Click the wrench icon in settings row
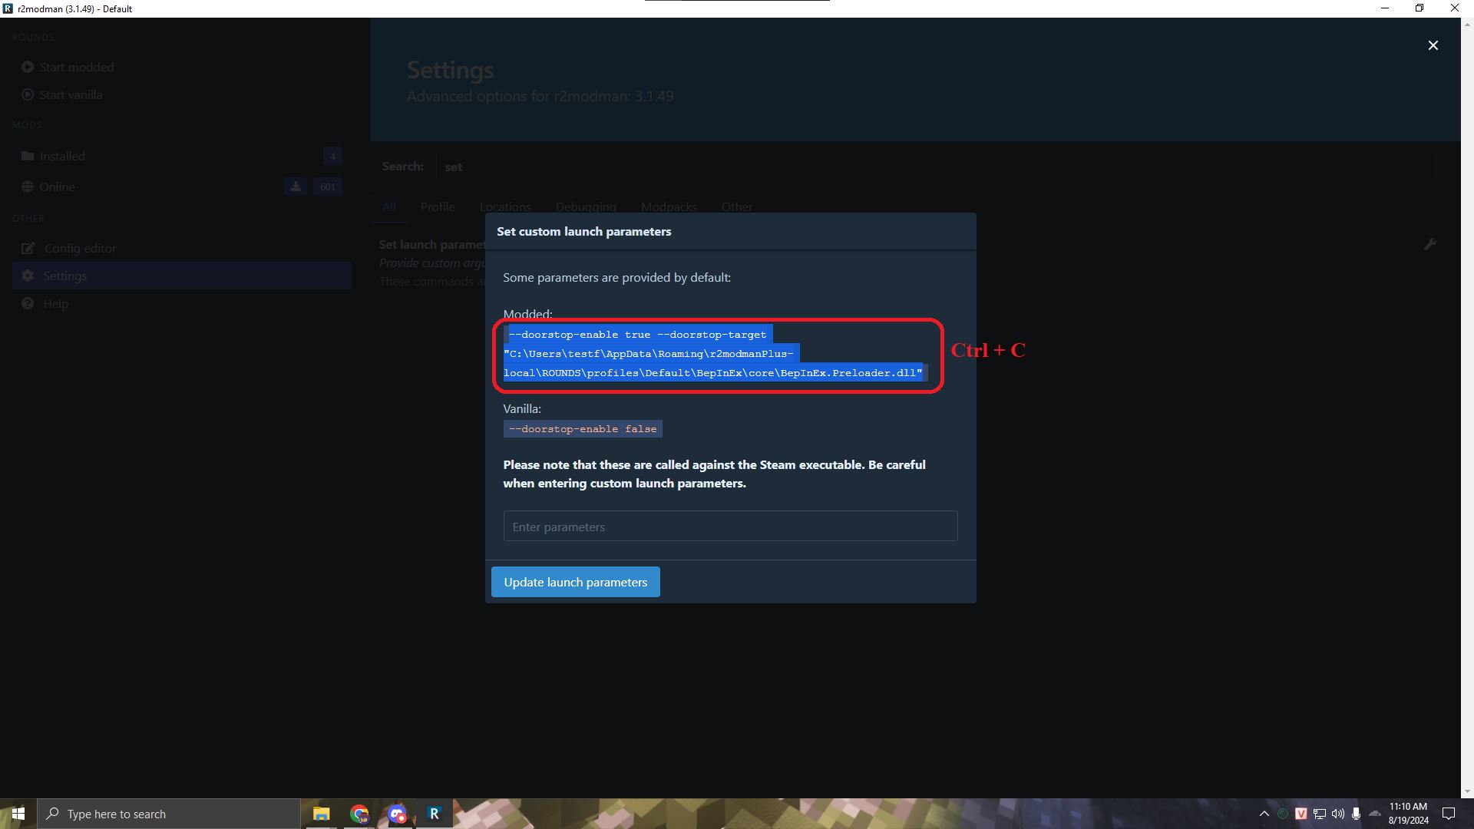Viewport: 1474px width, 829px height. pyautogui.click(x=1429, y=245)
